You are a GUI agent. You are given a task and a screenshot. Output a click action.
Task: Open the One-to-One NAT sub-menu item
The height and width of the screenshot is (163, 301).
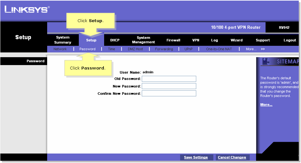(x=219, y=49)
